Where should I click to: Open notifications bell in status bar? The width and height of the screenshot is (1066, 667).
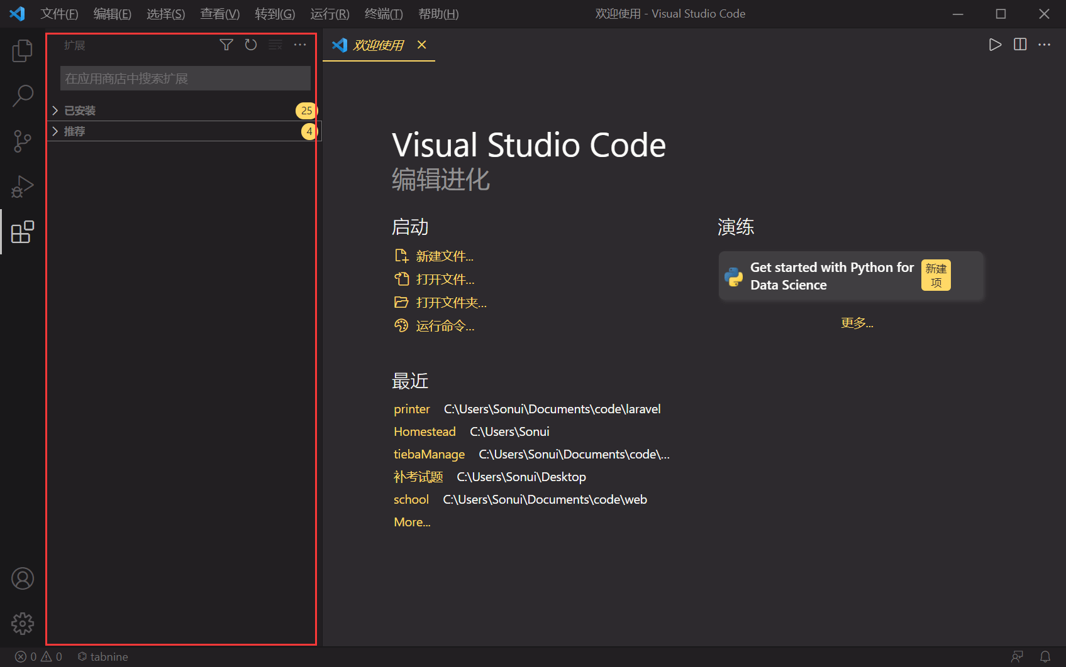tap(1045, 656)
